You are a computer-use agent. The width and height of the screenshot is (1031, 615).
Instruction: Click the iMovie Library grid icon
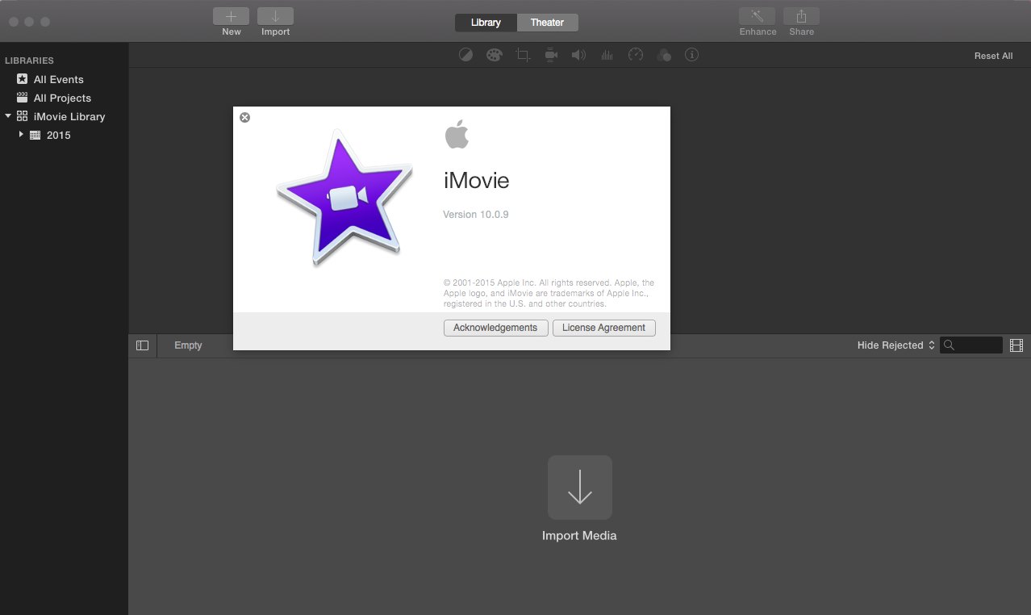22,116
